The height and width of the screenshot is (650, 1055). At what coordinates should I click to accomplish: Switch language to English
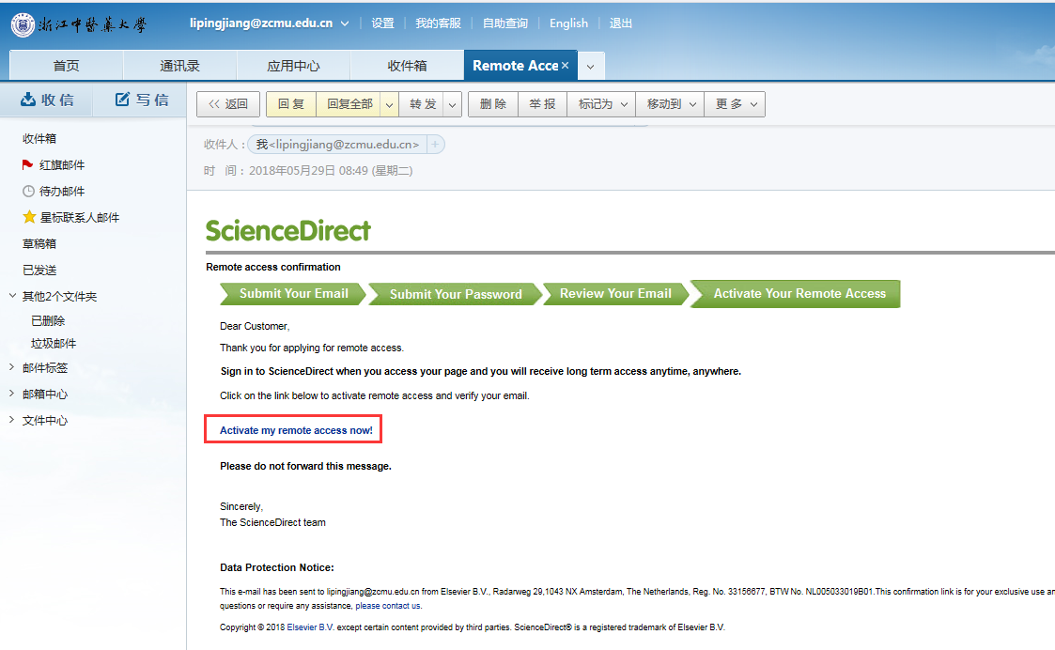pos(568,23)
